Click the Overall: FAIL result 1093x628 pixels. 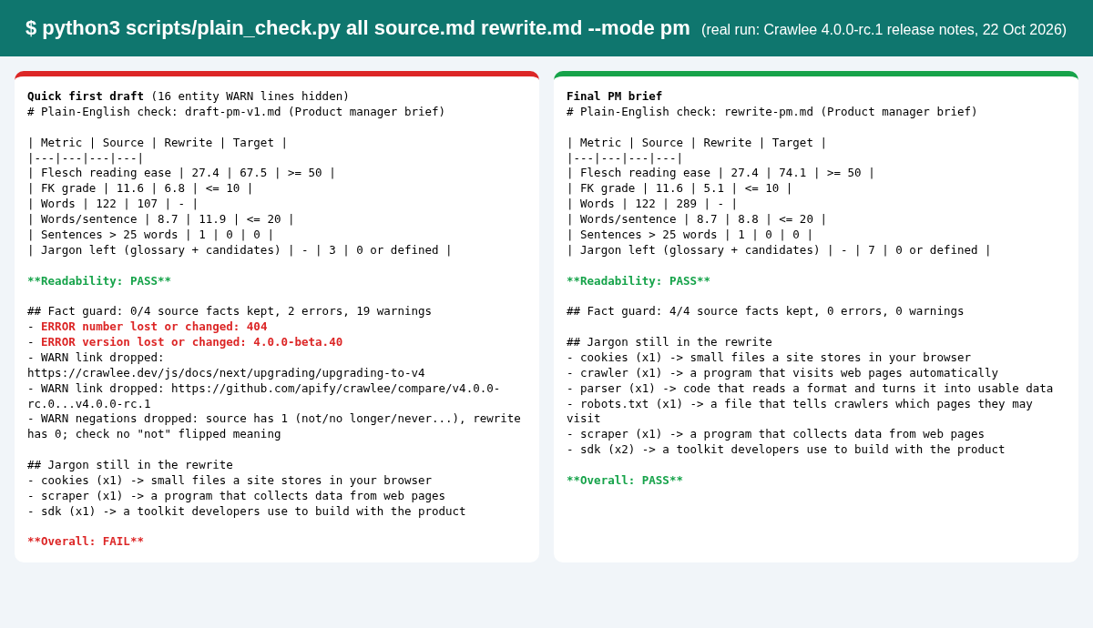86,542
